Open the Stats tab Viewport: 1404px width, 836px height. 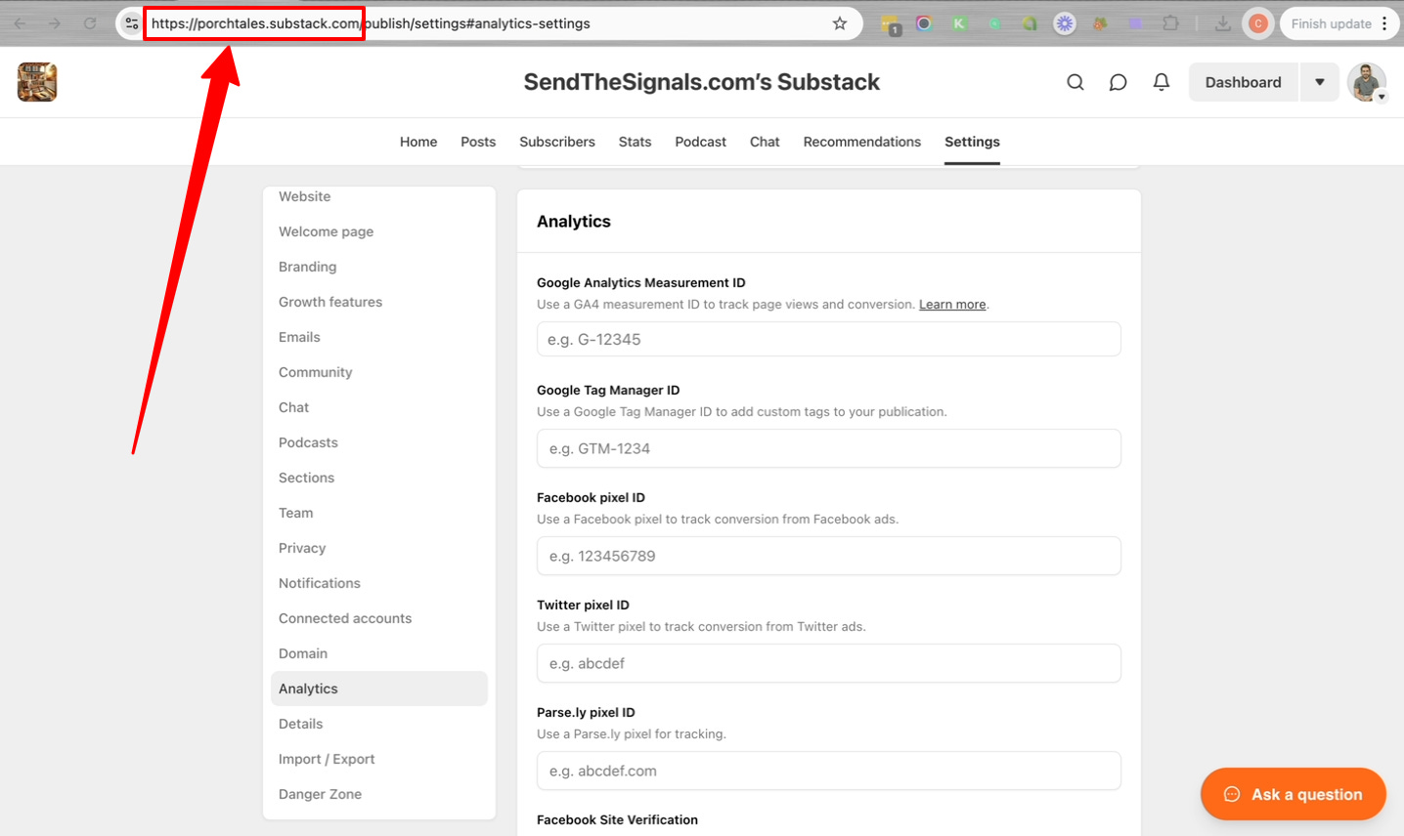635,142
